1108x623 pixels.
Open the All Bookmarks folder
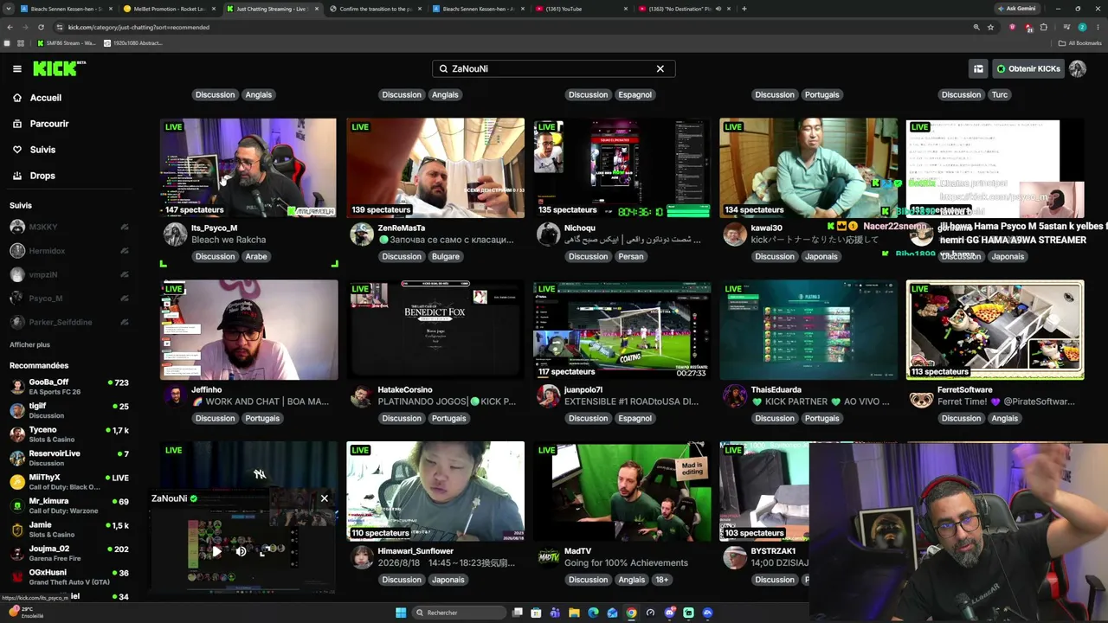[x=1081, y=42]
